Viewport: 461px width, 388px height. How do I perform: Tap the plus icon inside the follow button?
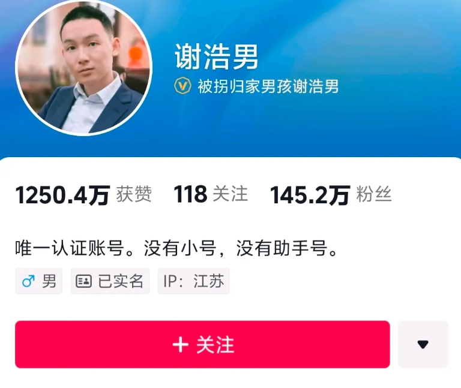(x=180, y=345)
